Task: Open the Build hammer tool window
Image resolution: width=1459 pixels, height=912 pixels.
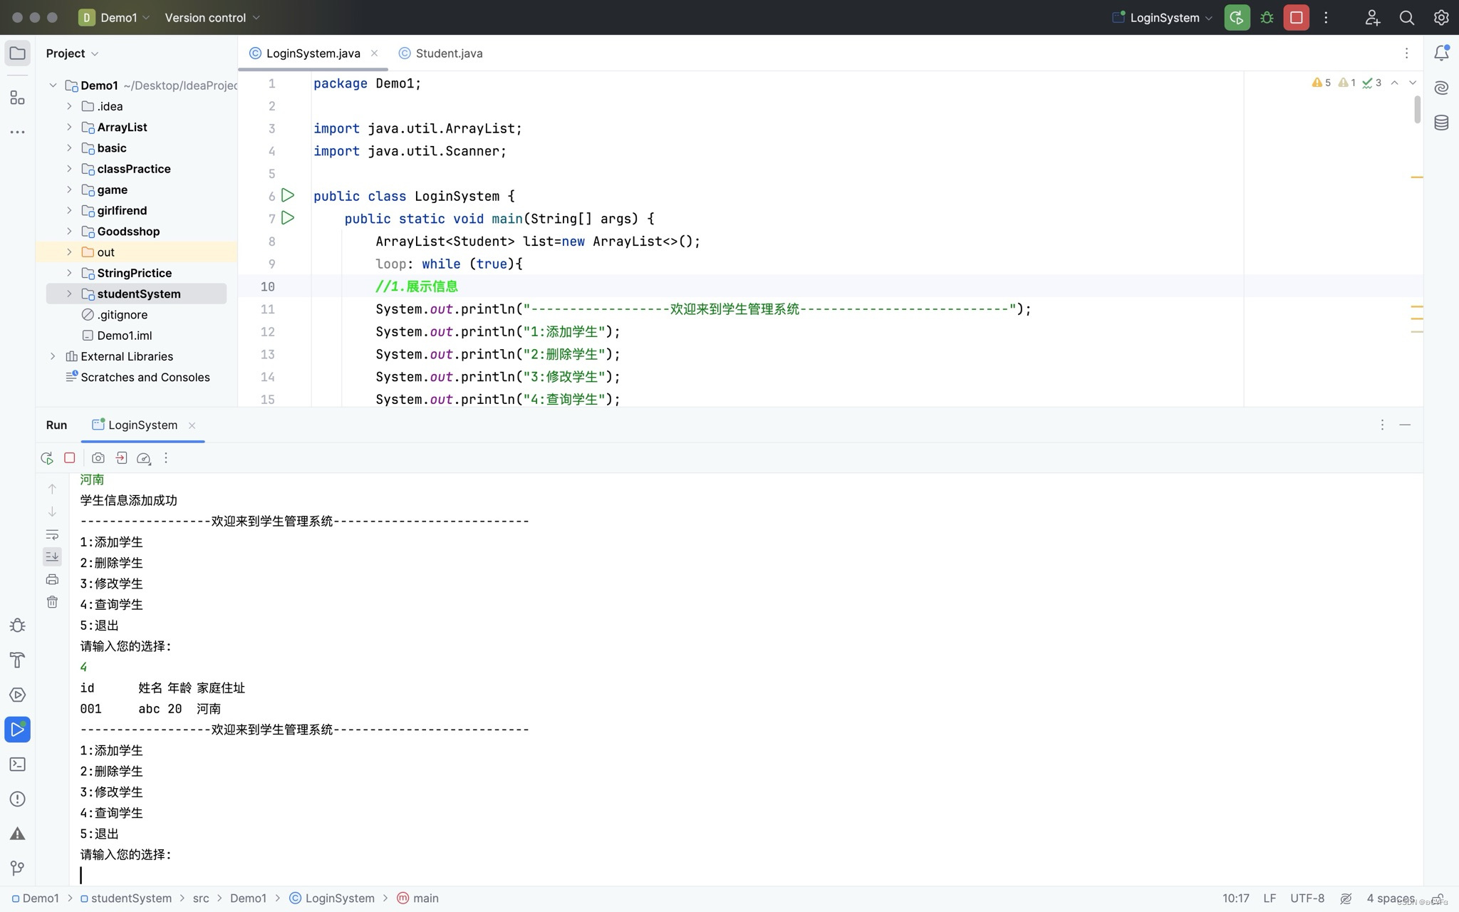Action: 18,660
